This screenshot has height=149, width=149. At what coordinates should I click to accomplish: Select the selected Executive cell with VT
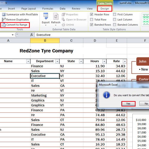pyautogui.click(x=45, y=76)
